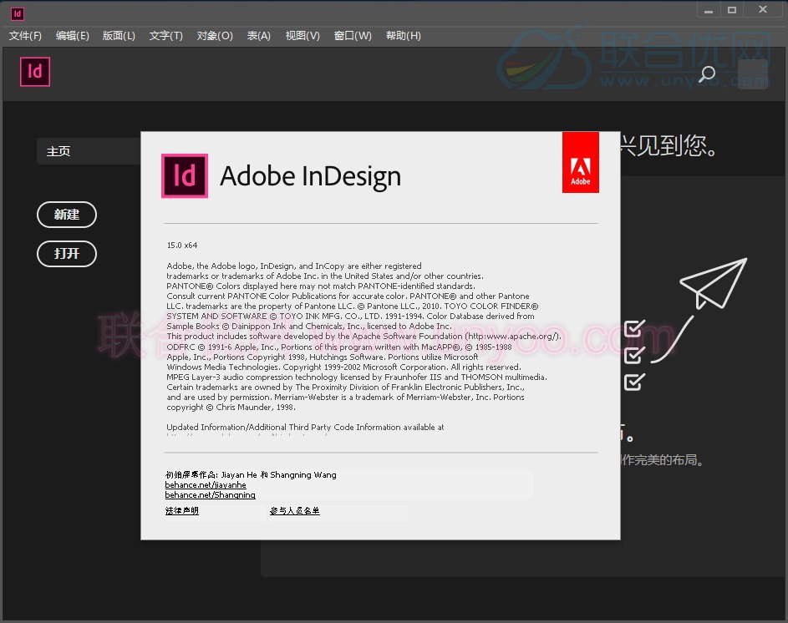
Task: Open the 视图(V) menu
Action: click(302, 36)
